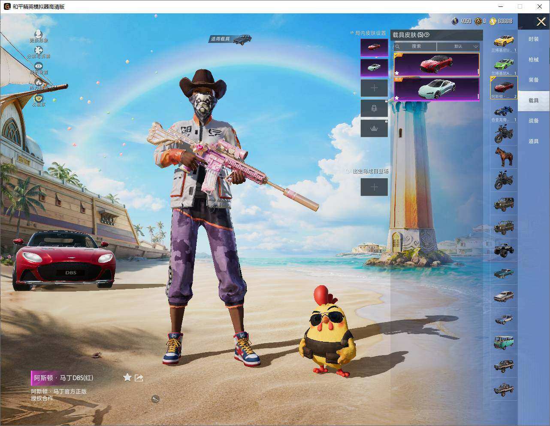Add an entry via the 出生岛炫目登场 plus slot
Screen dimensions: 550x426
pyautogui.click(x=374, y=187)
